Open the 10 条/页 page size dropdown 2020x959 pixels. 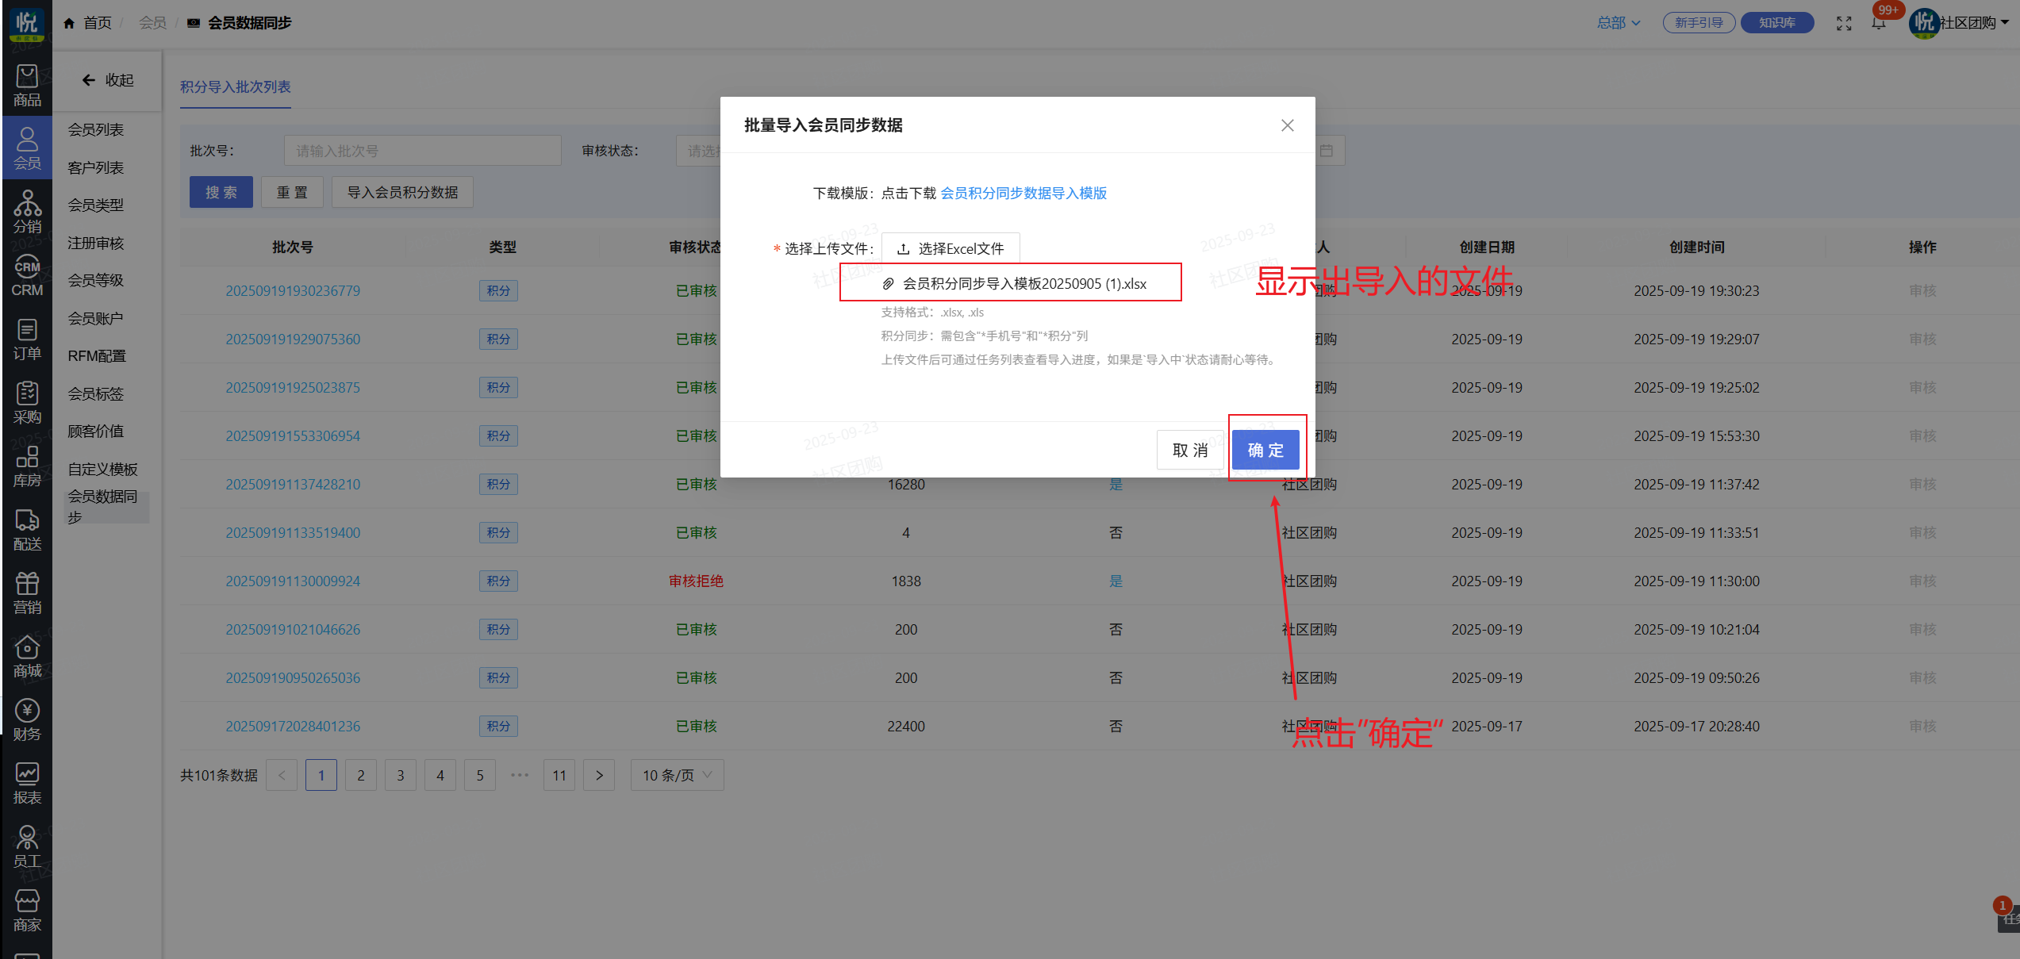677,775
